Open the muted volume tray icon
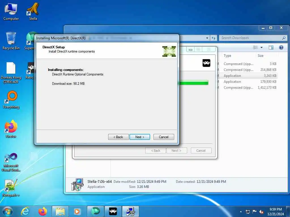 (x=261, y=212)
